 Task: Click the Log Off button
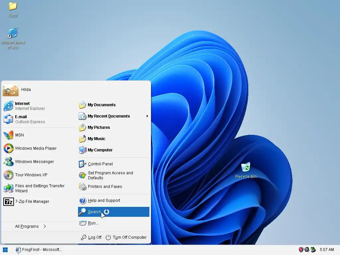[x=91, y=237]
